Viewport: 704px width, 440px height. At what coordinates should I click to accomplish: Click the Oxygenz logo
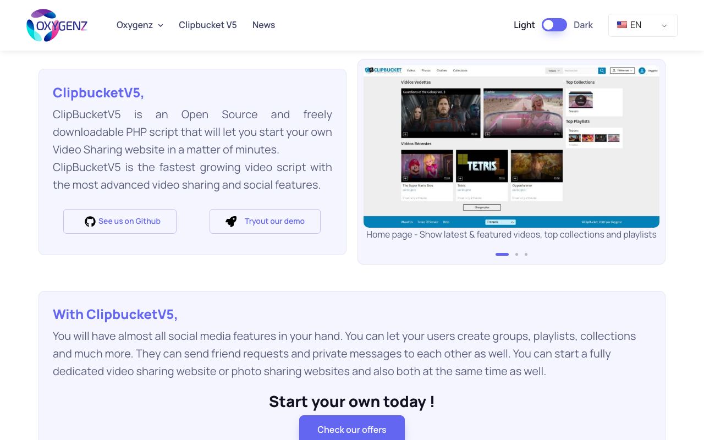tap(57, 25)
